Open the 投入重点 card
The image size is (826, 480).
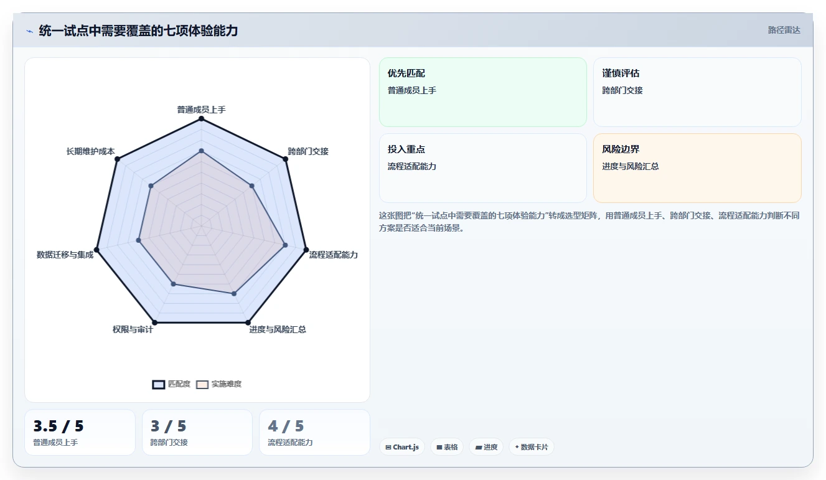click(x=483, y=168)
